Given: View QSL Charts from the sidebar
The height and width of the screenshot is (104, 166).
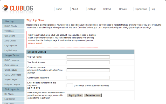Looking at the screenshot, I should coord(13,36).
